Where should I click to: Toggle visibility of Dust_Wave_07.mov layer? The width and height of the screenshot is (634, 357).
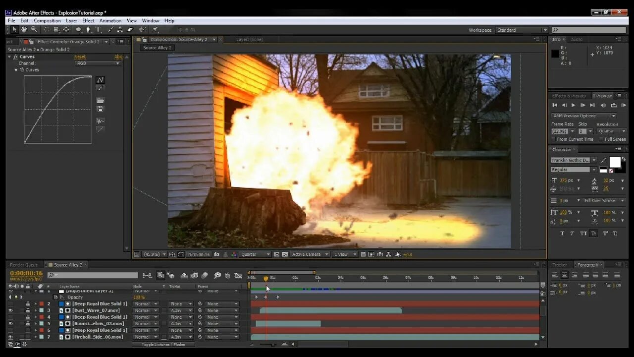[x=10, y=310]
